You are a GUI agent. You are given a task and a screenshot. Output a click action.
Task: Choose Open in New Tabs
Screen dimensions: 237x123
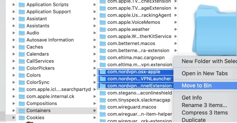point(205,73)
